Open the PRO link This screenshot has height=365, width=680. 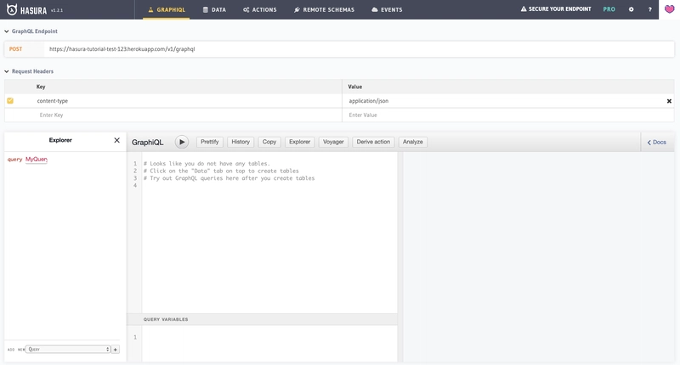tap(609, 9)
